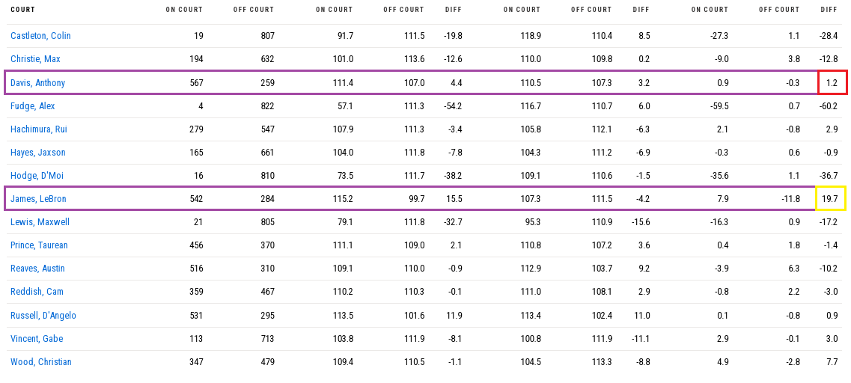Open Russell, D'Angelo player link

coord(43,316)
